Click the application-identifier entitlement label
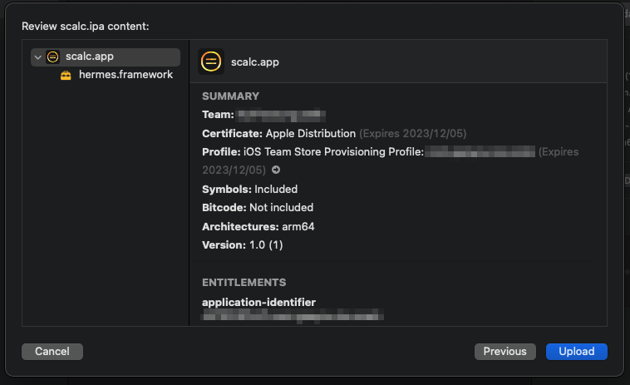This screenshot has height=385, width=630. (258, 302)
